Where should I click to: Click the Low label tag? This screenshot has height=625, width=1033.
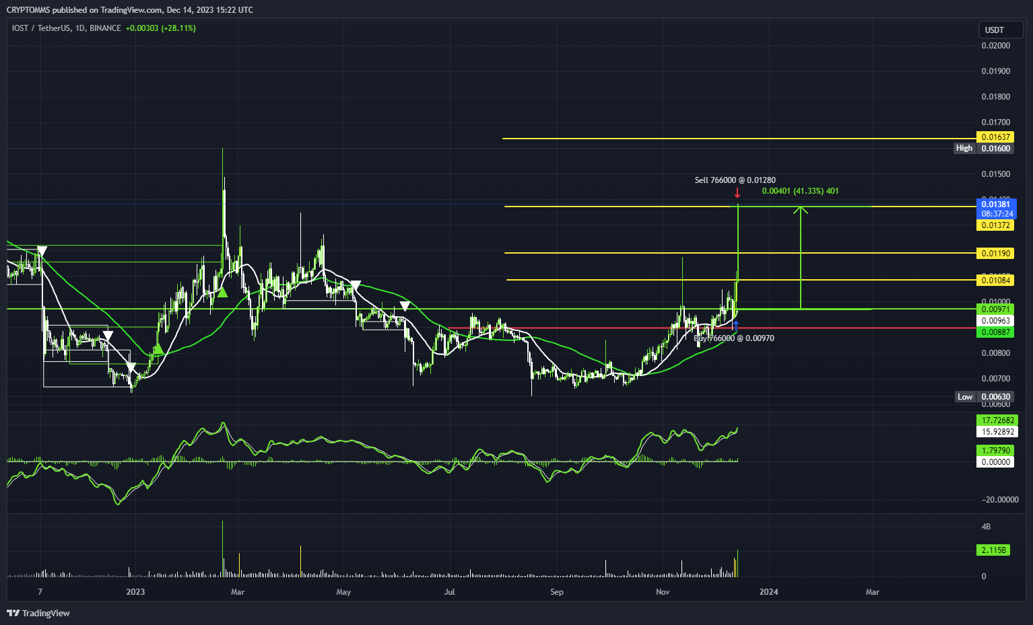click(x=965, y=397)
